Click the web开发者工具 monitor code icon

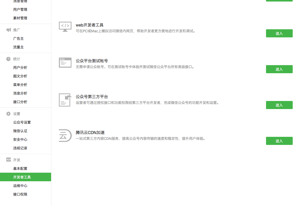pyautogui.click(x=65, y=26)
